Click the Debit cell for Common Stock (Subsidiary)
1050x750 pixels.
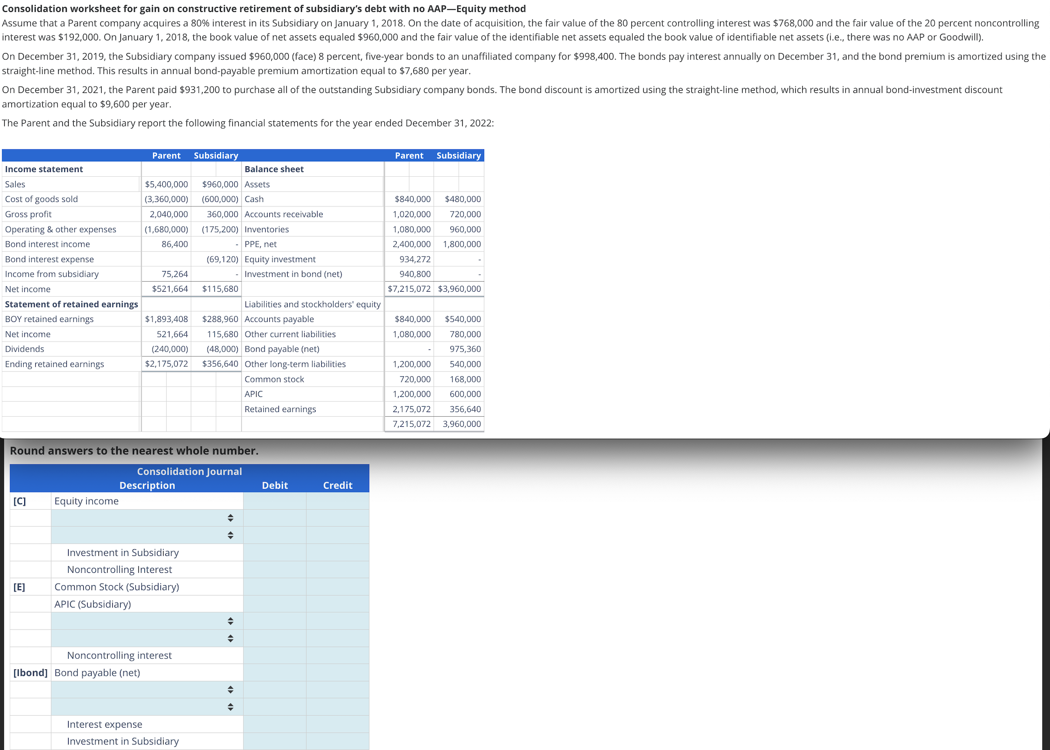(275, 587)
